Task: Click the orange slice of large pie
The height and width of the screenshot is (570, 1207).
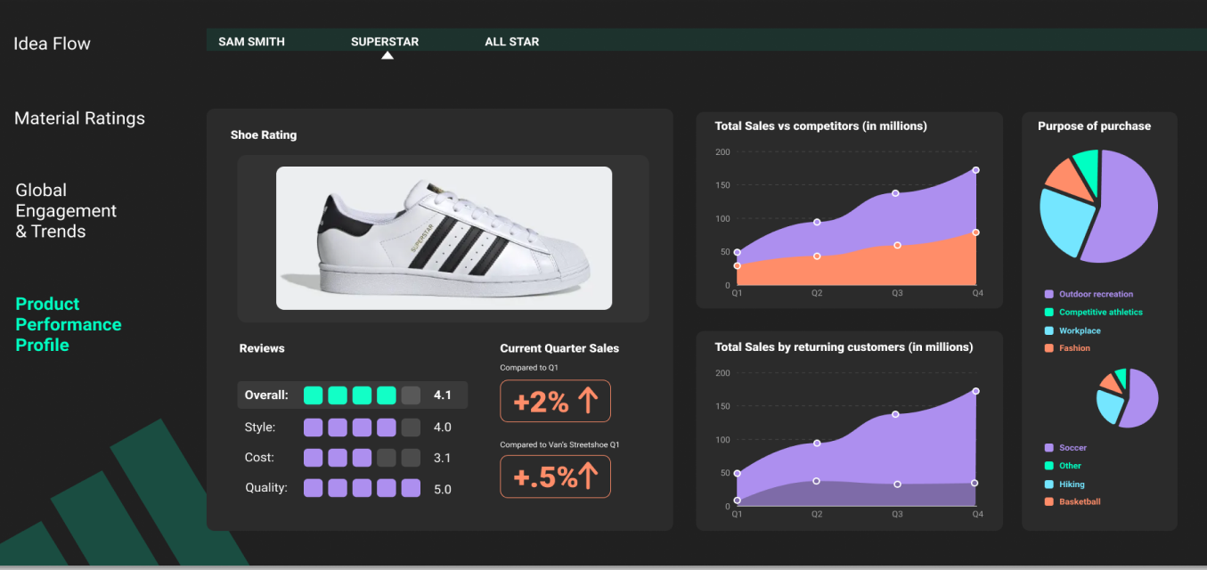Action: coord(1069,179)
